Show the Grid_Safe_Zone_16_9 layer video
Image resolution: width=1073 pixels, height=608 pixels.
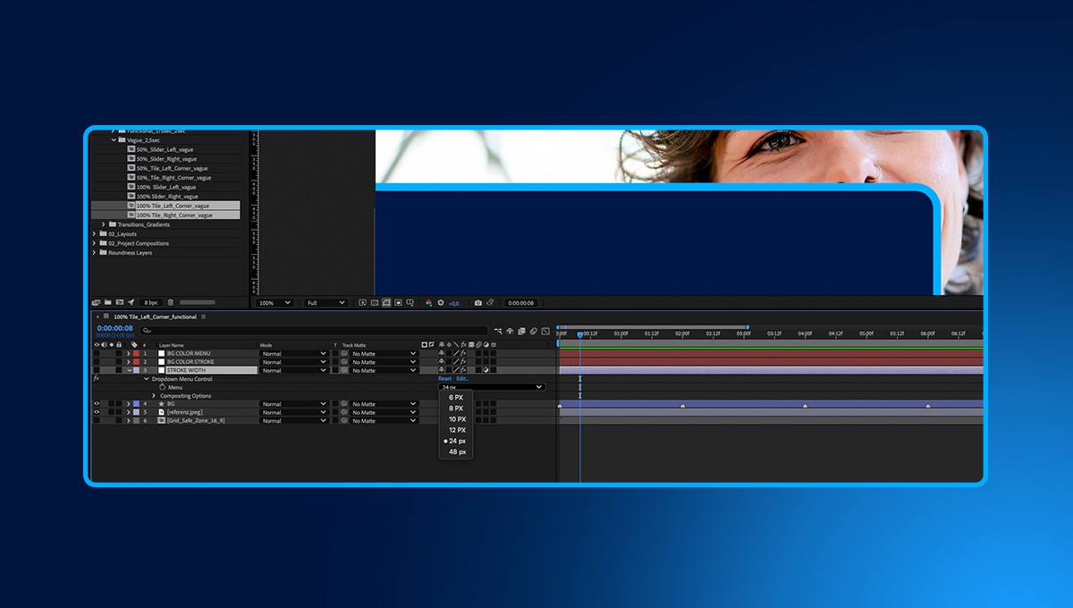(97, 420)
